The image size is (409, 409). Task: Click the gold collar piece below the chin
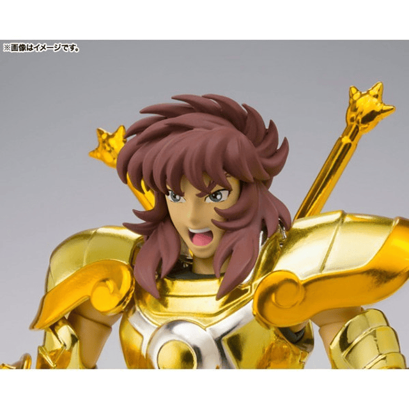(192, 294)
